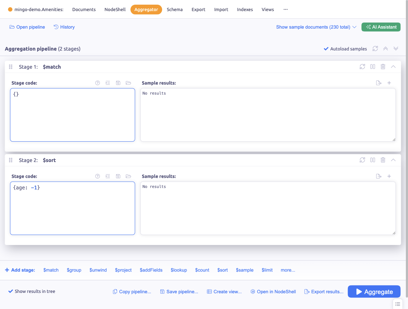Open help icon for Stage 1 code
Screen dimensions: 408x309
click(97, 83)
